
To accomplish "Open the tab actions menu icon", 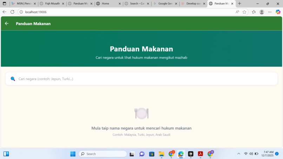I will [4, 4].
